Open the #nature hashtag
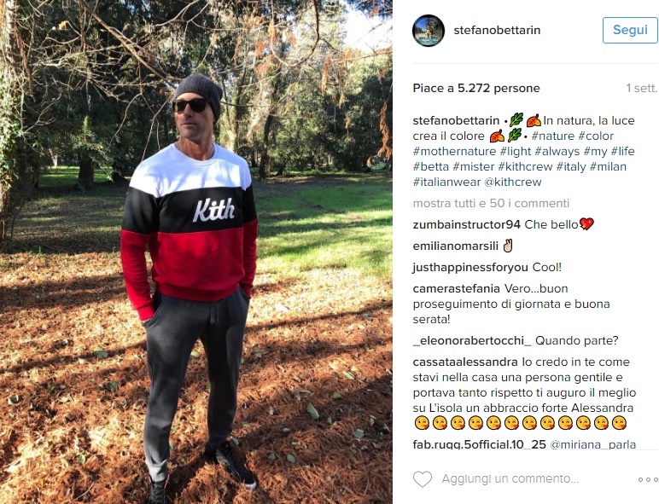The width and height of the screenshot is (659, 504). (x=552, y=136)
